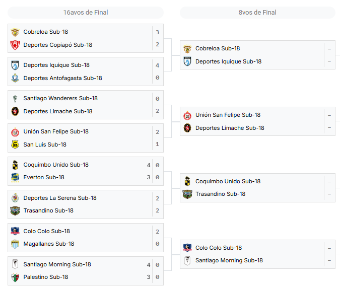Viewport: 340px width, 288px height.
Task: Click the Santiago Wanderers Sub-18 crest
Action: coord(15,99)
